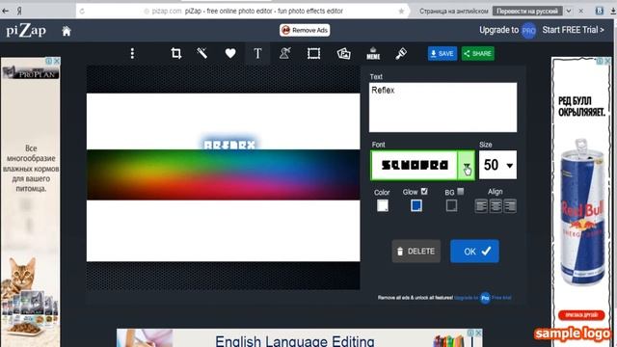This screenshot has height=347, width=617.
Task: Uncheck the Glow checkbox
Action: [424, 191]
